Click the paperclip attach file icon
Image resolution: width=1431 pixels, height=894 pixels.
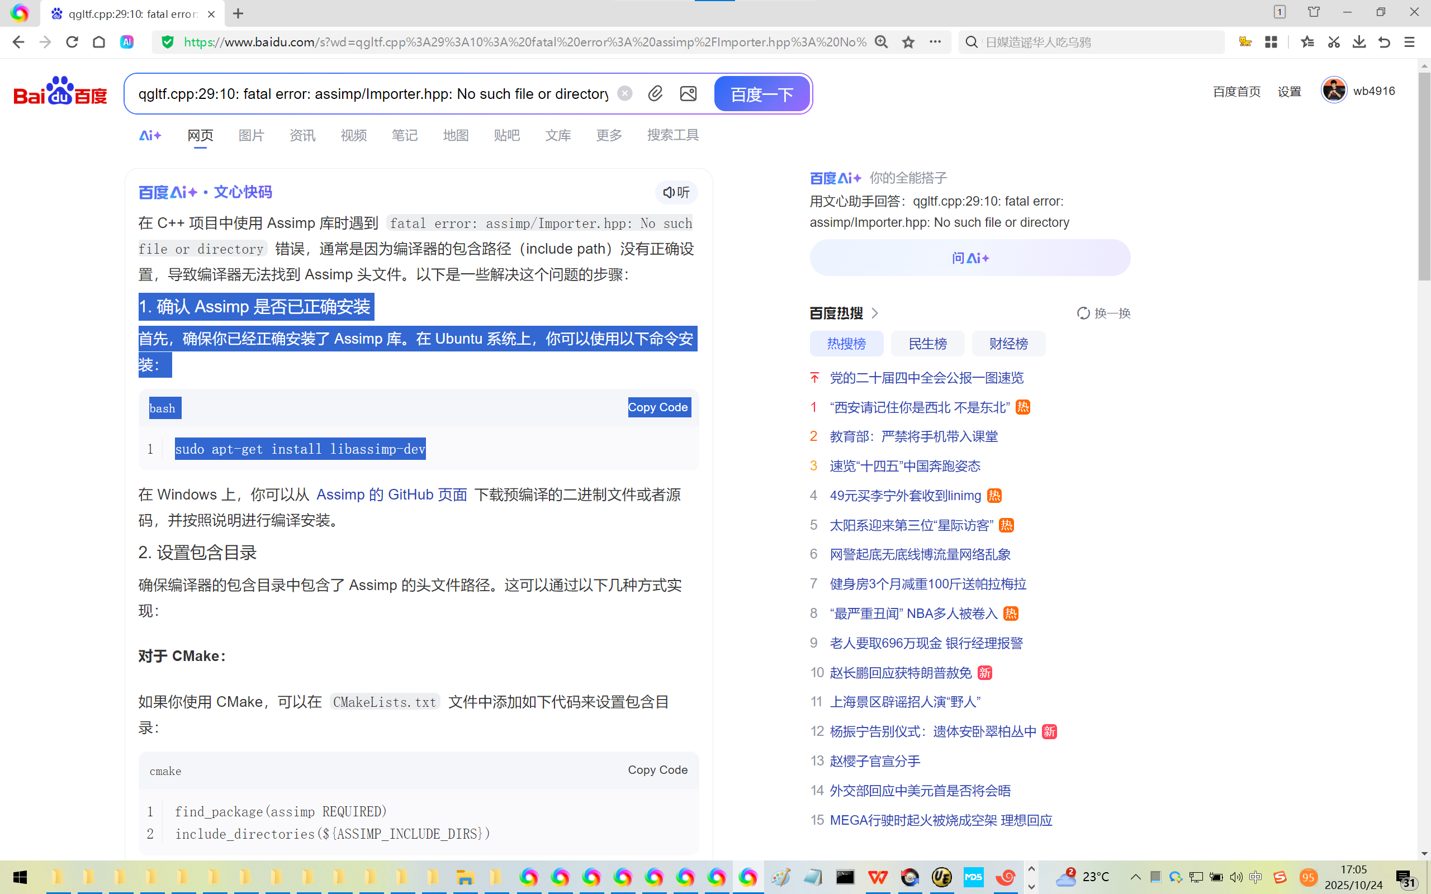[x=655, y=93]
